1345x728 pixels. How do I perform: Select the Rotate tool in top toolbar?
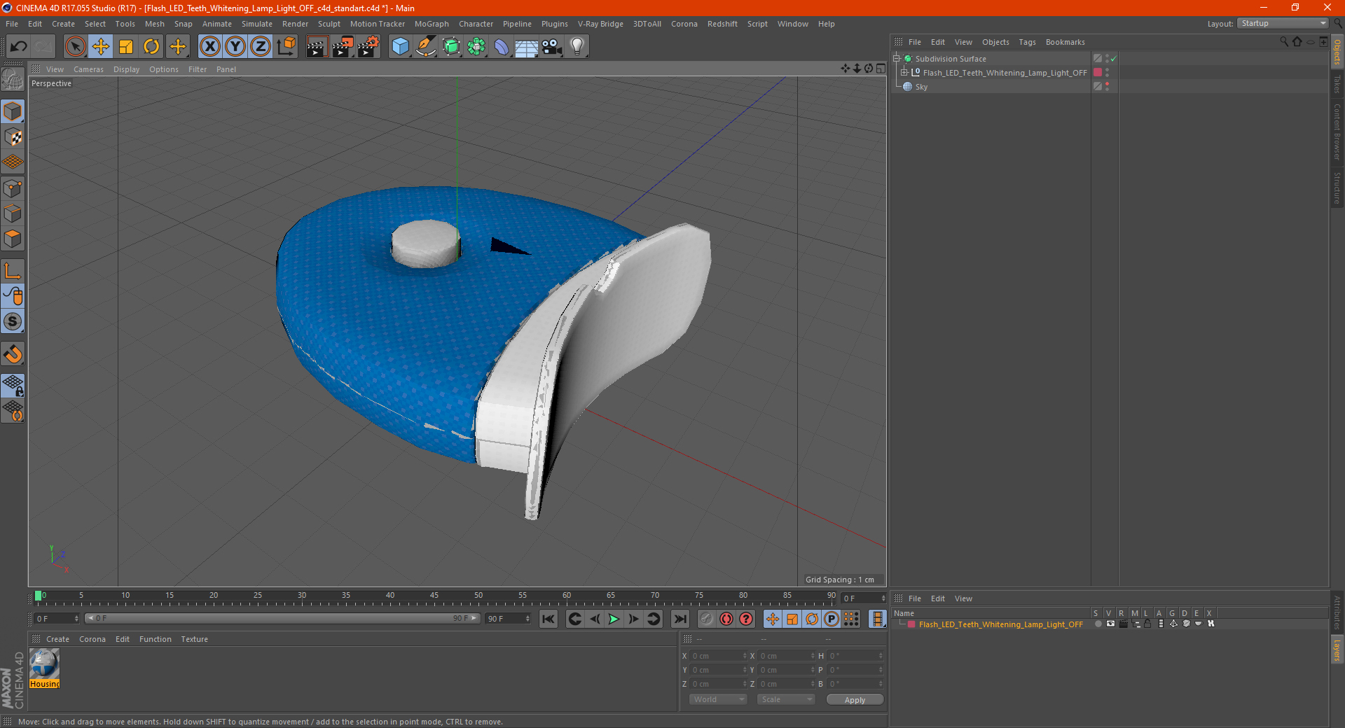(x=151, y=47)
